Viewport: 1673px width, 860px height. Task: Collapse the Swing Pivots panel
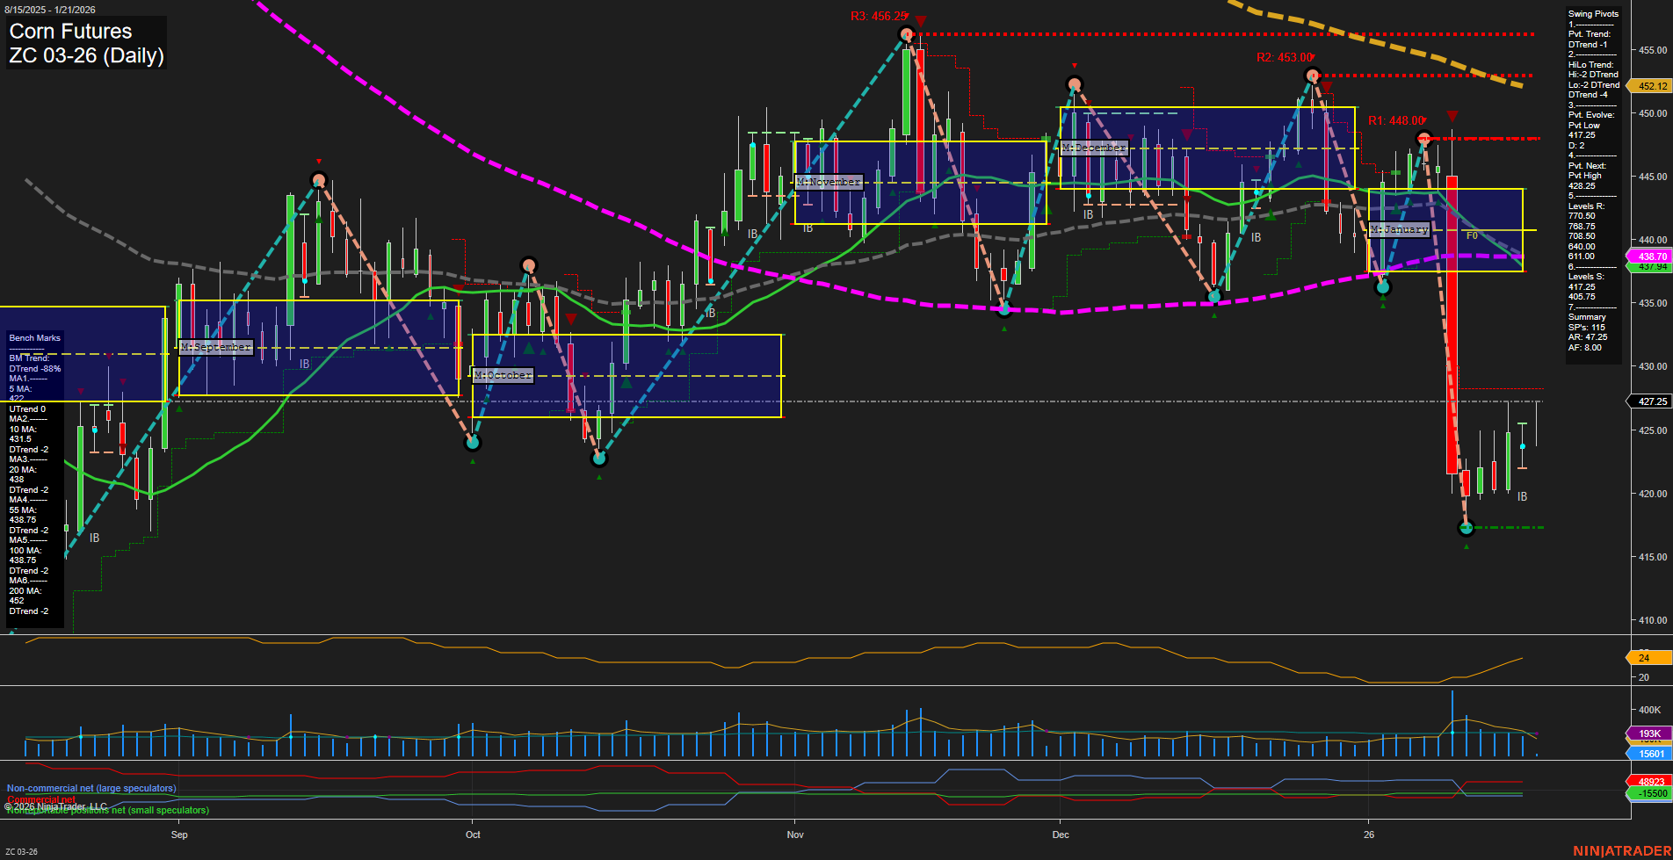(1593, 13)
